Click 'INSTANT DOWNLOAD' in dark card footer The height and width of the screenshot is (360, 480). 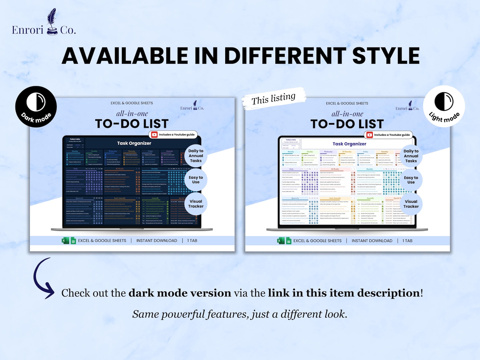157,241
